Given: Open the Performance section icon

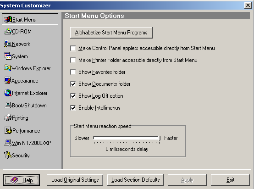Looking at the screenshot, I should 8,130.
